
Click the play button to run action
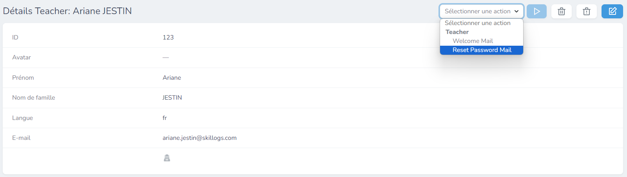click(x=536, y=11)
